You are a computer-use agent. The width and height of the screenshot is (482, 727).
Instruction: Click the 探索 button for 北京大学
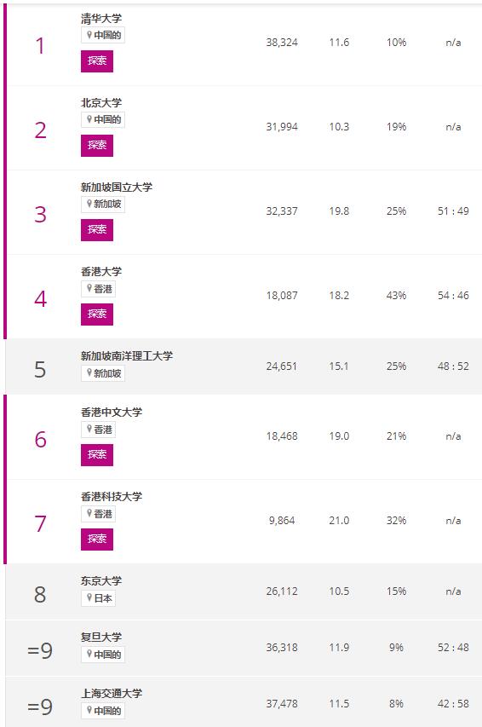click(97, 146)
